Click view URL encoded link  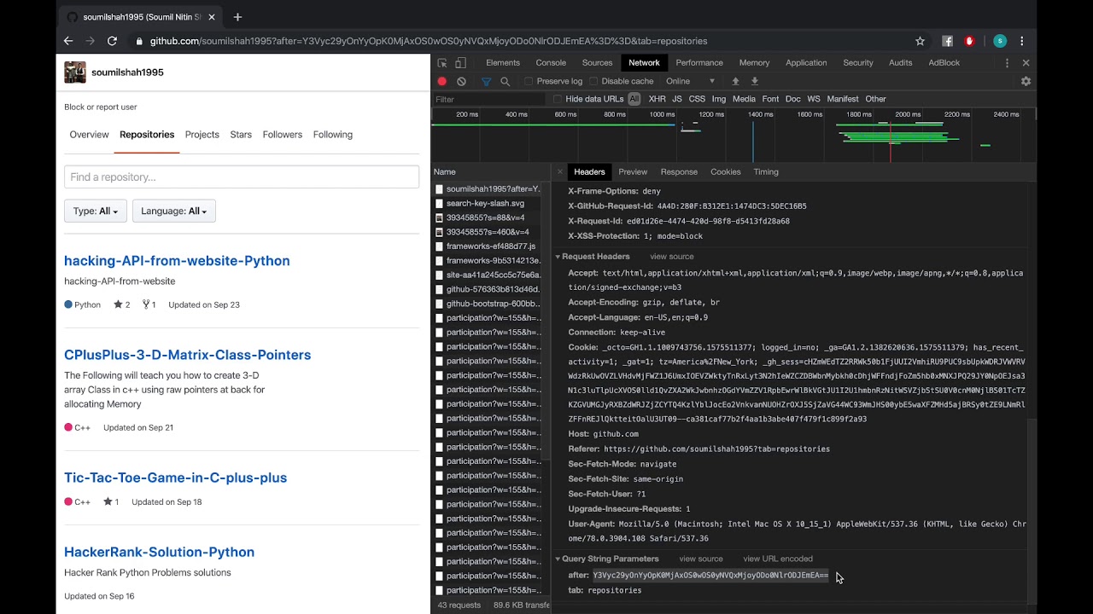778,559
